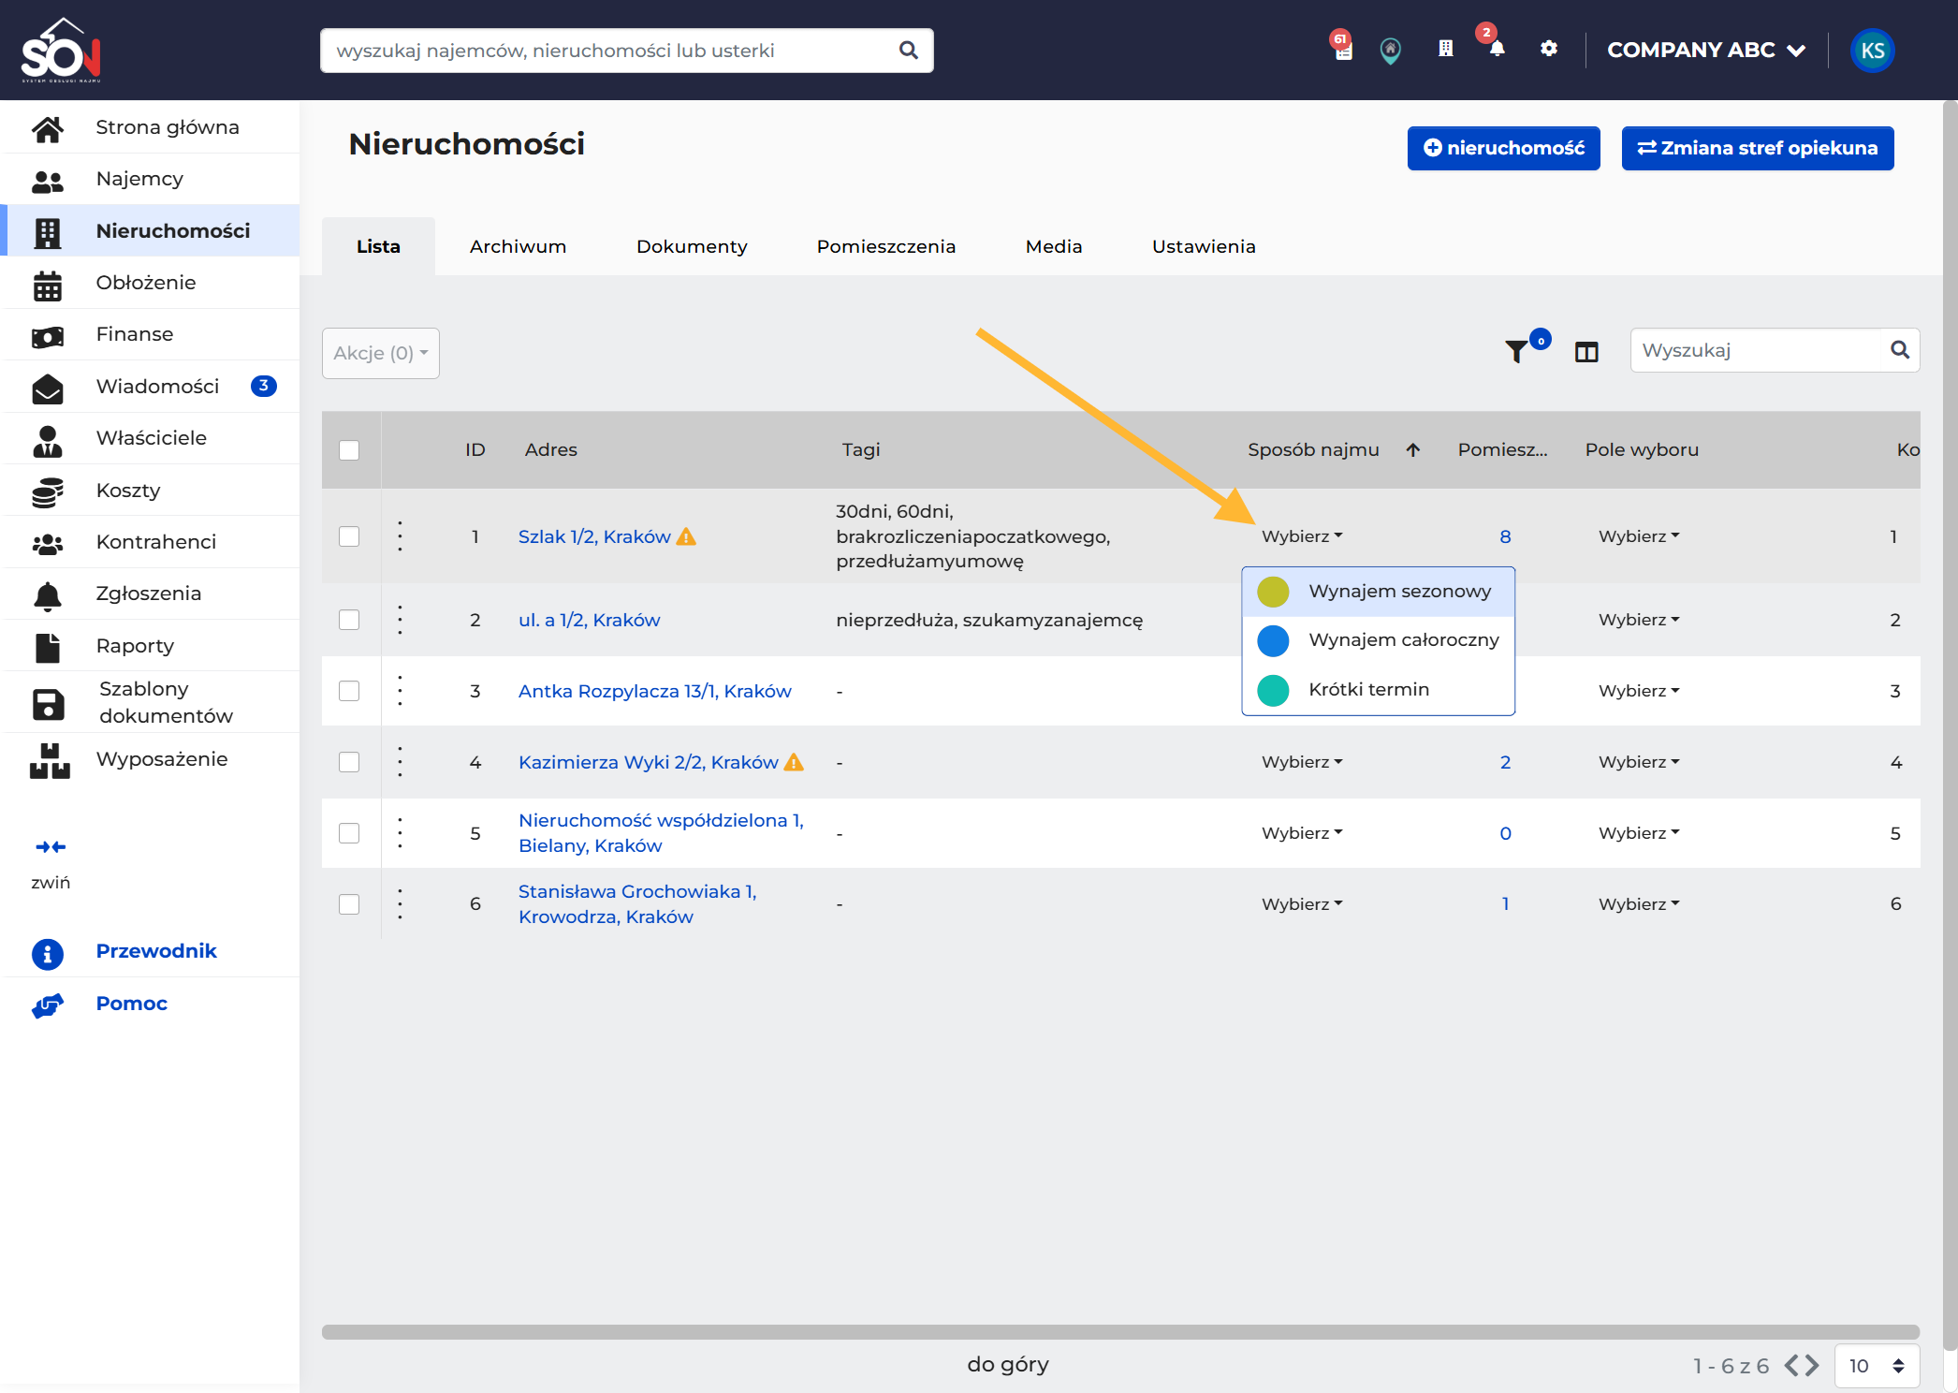Check the box for row ul. a 1/2

click(349, 620)
